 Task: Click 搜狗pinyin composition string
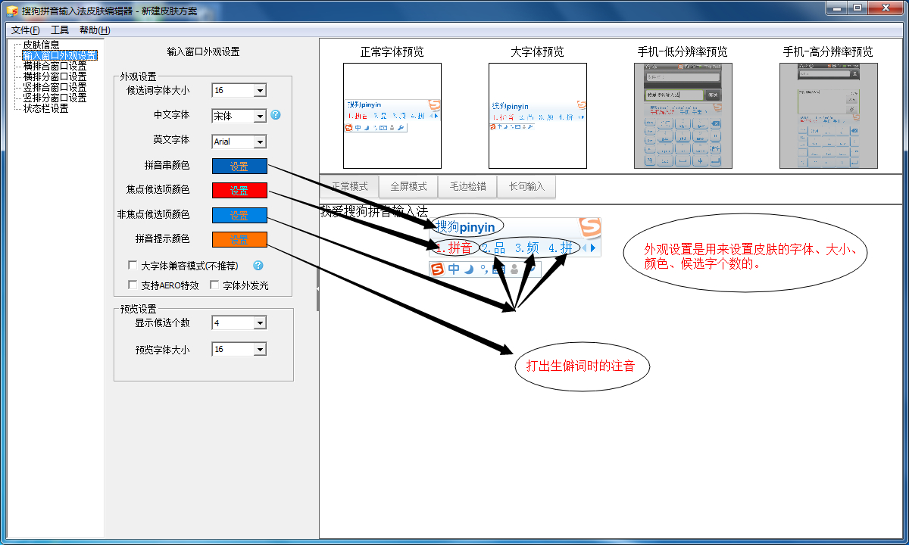tap(465, 226)
